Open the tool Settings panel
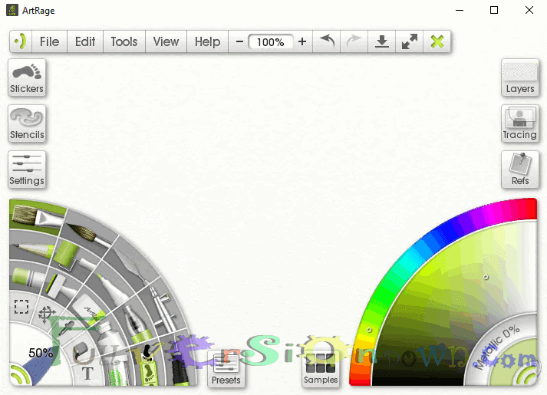Viewport: 547px width, 395px height. pos(27,170)
